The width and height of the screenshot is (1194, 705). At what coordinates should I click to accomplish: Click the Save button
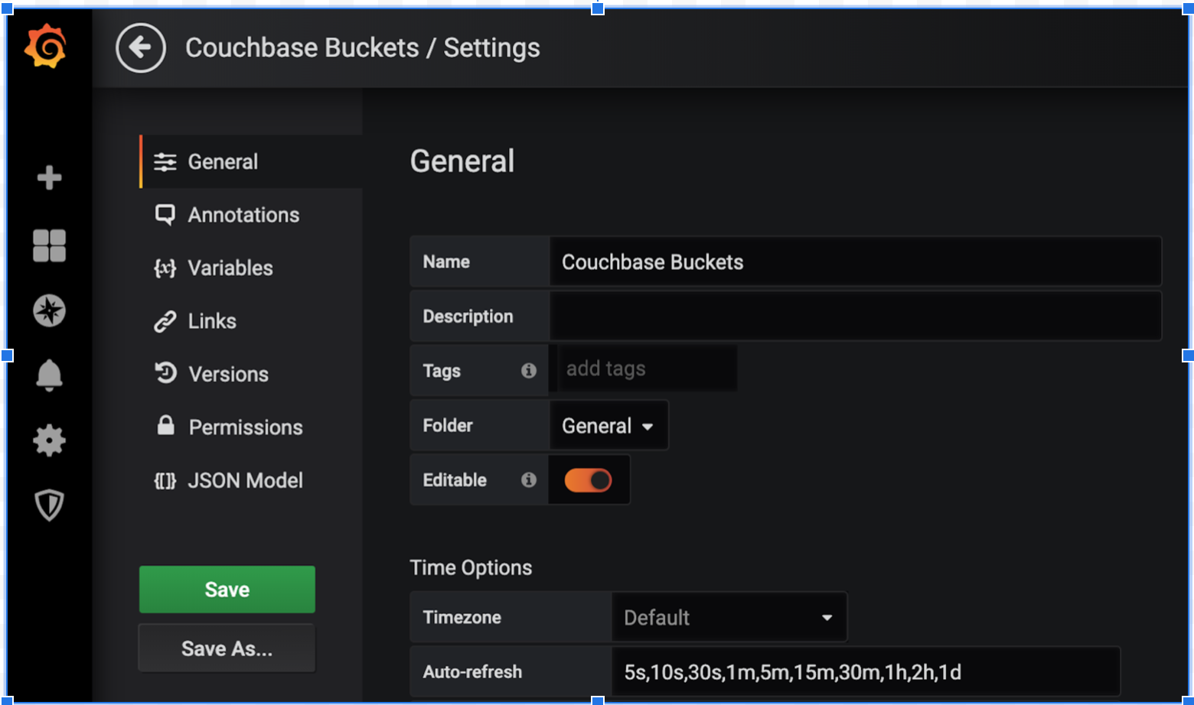click(x=226, y=590)
